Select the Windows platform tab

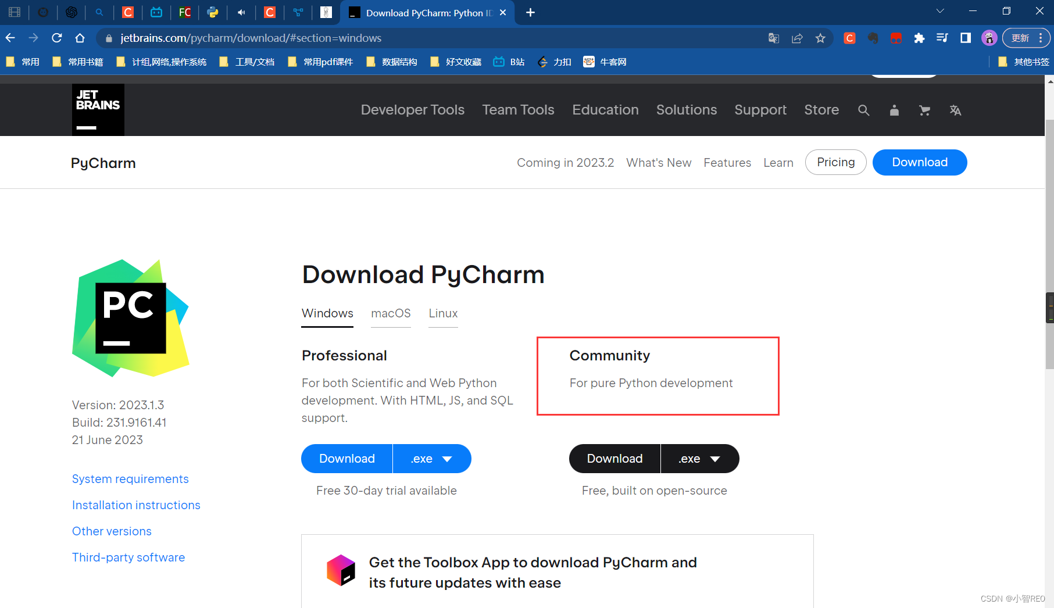(x=327, y=313)
